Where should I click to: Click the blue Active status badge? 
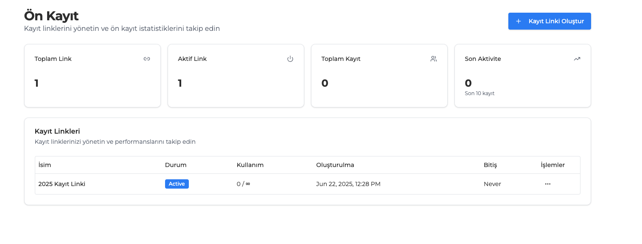click(x=177, y=184)
